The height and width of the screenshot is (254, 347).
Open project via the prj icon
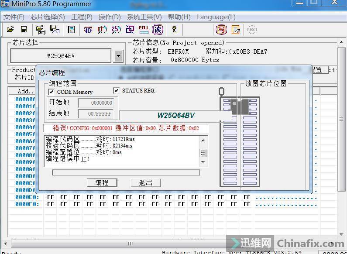click(41, 30)
